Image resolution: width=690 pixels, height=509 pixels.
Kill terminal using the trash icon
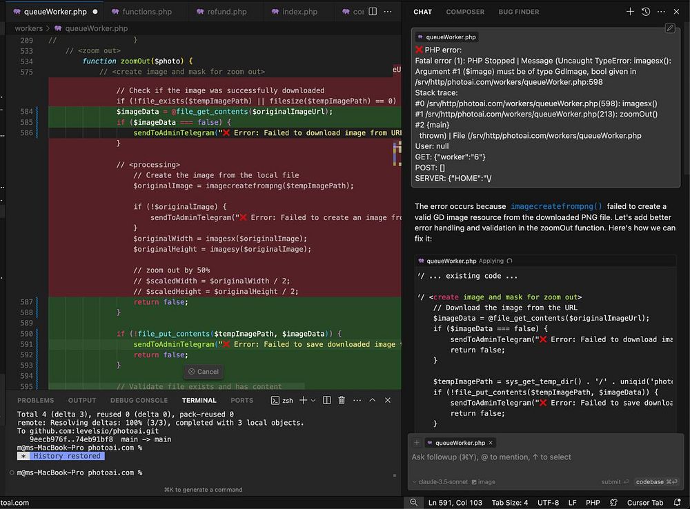coord(341,400)
